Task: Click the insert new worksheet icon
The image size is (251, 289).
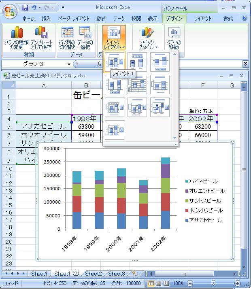Action: (x=136, y=274)
